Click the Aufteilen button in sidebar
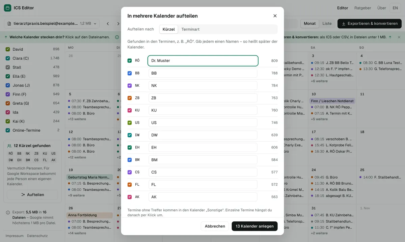Screen dimensions: 405x242 click(x=32, y=195)
